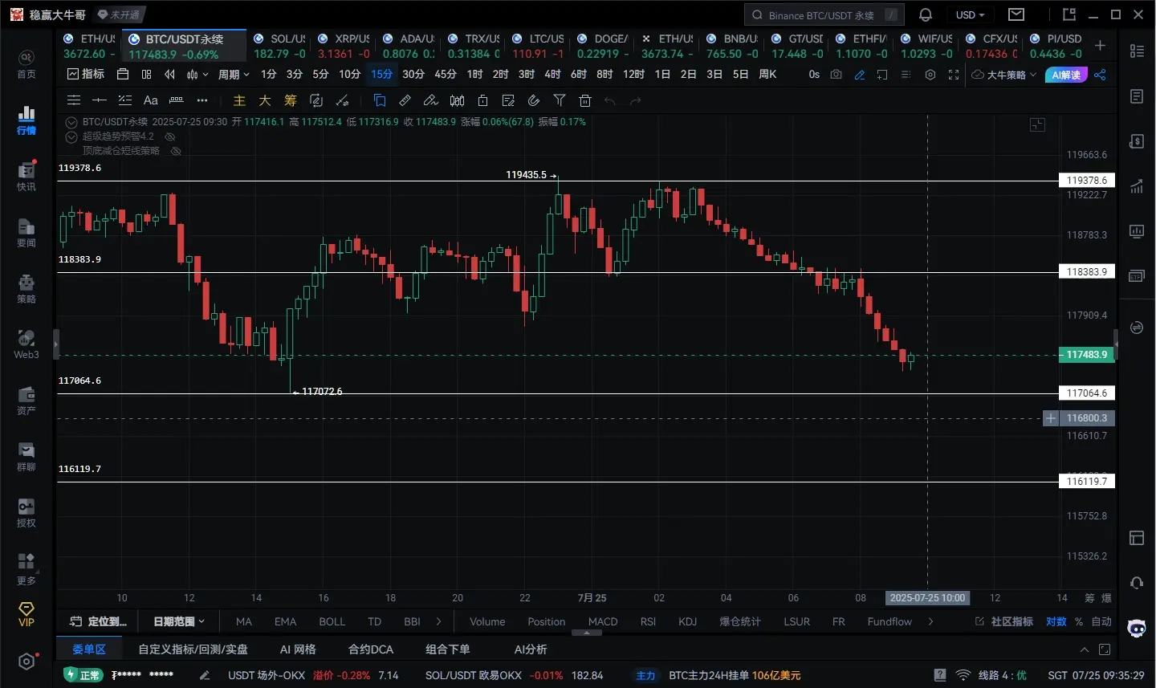Switch to the 合约DCA tab
Viewport: 1156px width, 688px height.
click(x=371, y=649)
